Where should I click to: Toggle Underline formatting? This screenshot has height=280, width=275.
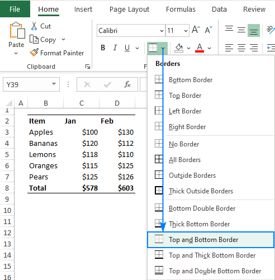click(127, 48)
